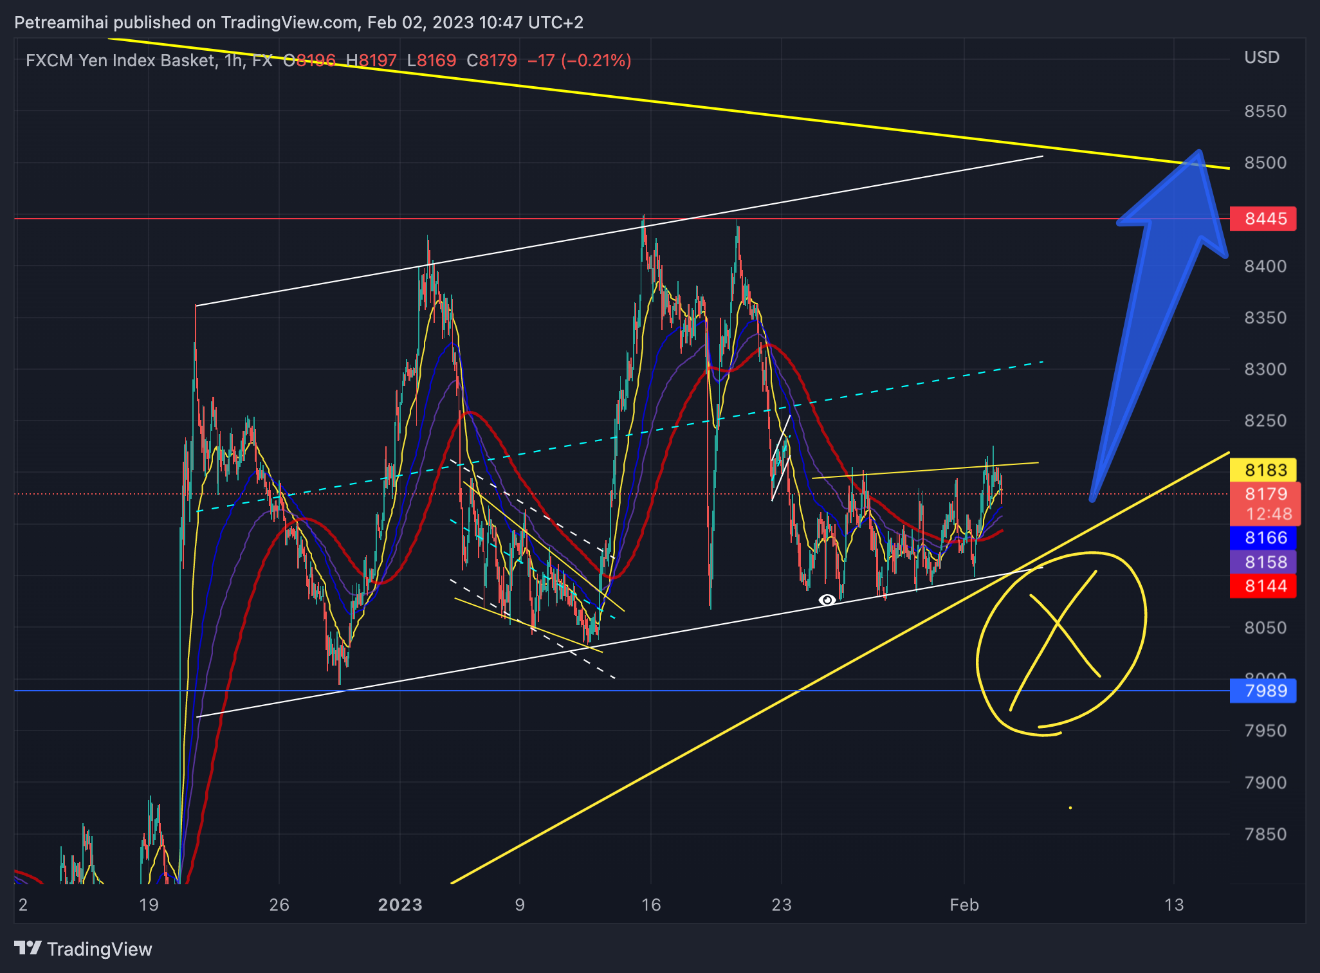Click the blue 7989 price label
Viewport: 1320px width, 973px height.
(1263, 691)
